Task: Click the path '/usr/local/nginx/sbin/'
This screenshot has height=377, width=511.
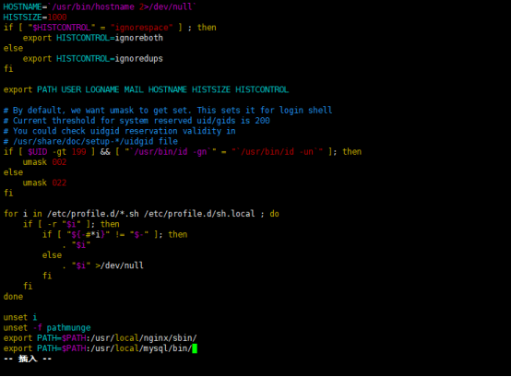Action: 144,338
